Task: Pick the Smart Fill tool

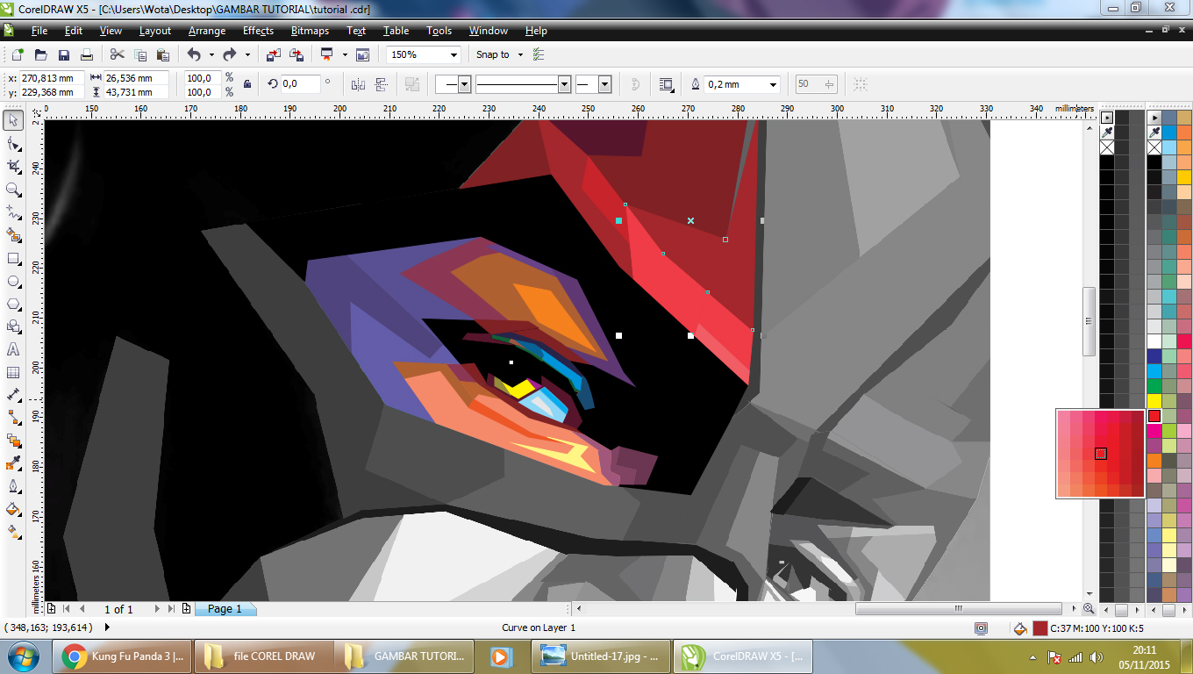Action: pos(13,234)
